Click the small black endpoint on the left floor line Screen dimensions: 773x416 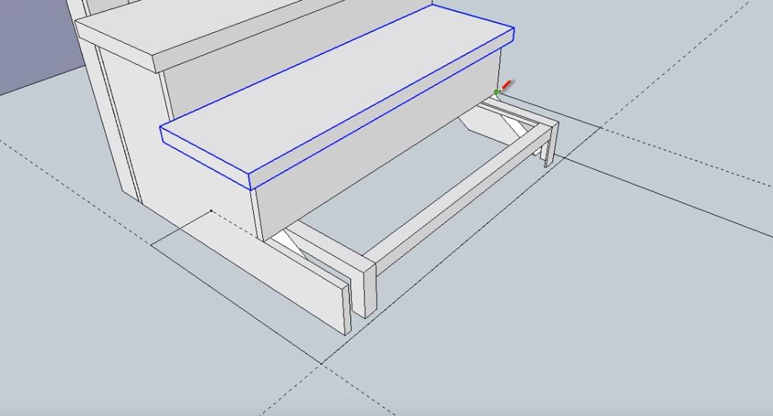click(212, 211)
